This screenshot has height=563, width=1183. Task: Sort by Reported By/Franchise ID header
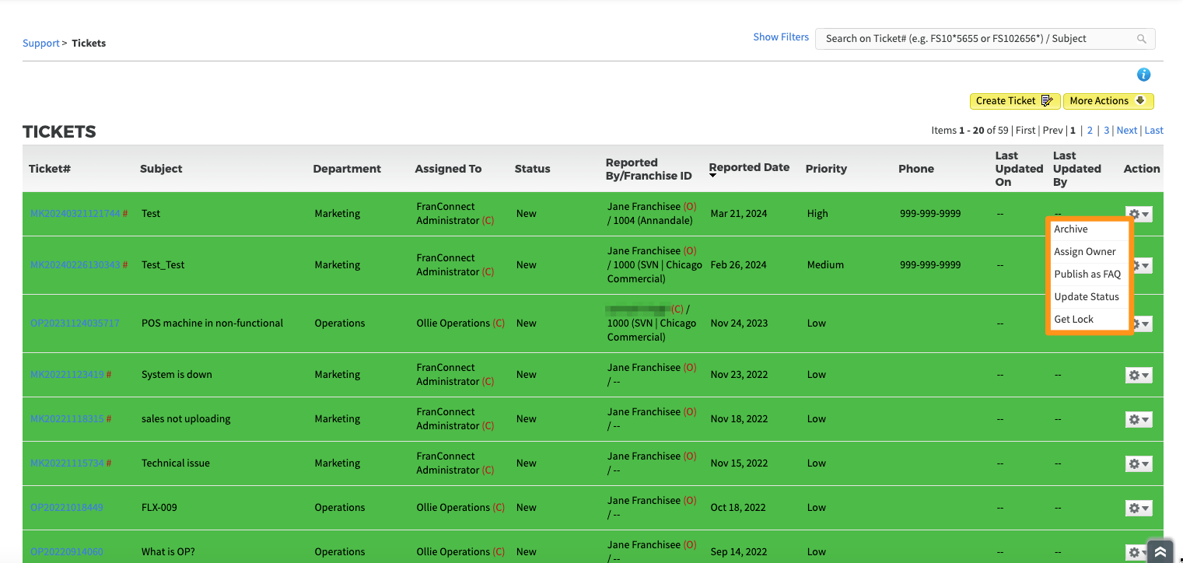pos(649,169)
